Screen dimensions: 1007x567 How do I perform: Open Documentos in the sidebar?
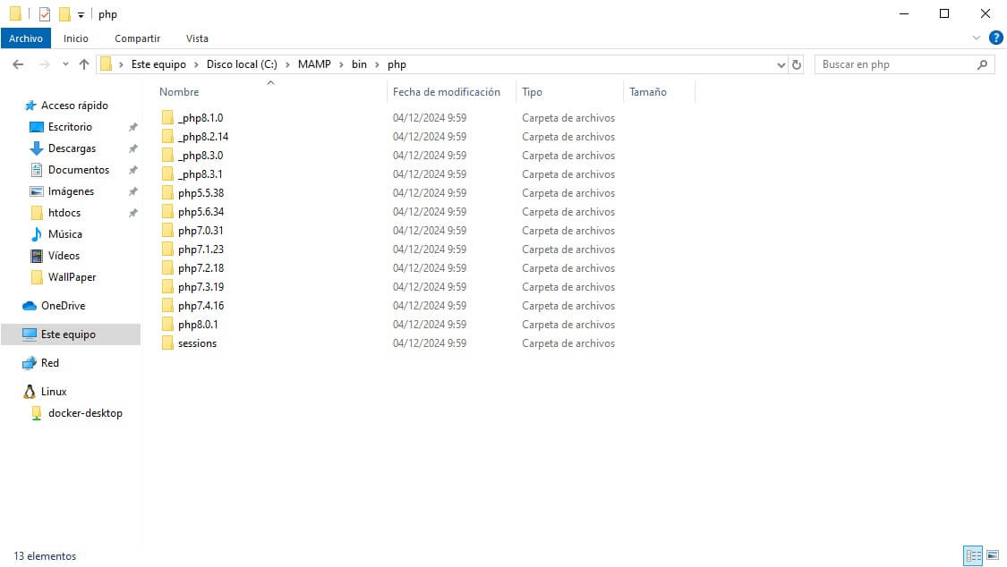coord(79,170)
